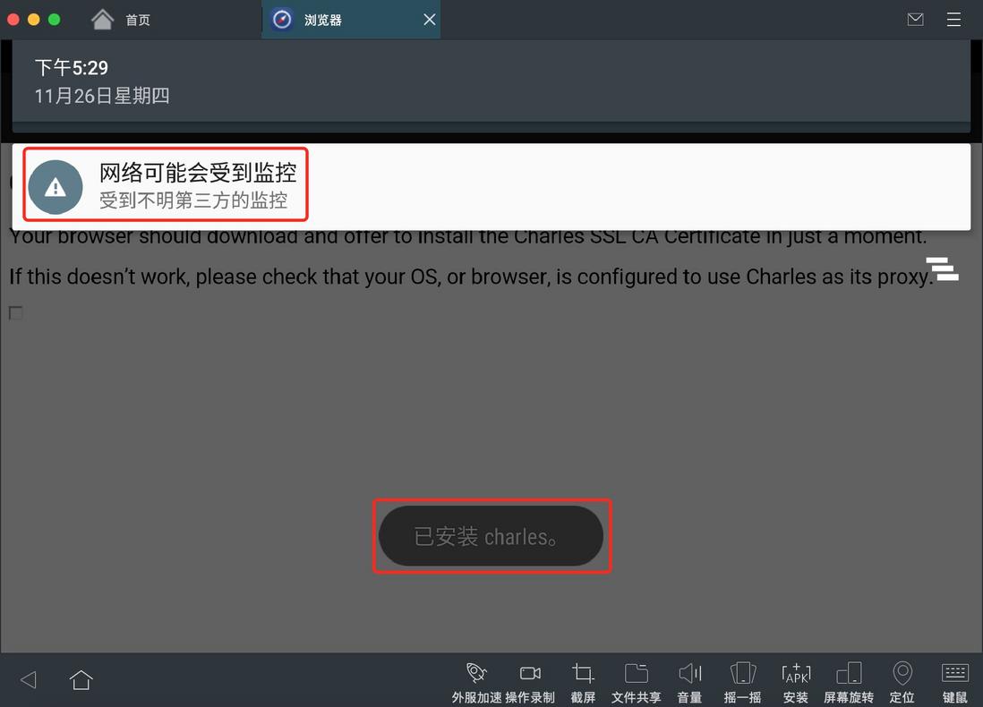This screenshot has width=983, height=707.
Task: Click the house icon beside 首页
Action: pos(102,20)
